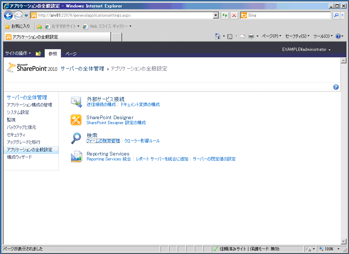Screen dimensions: 349x254
Task: Open a new blank browser tab
Action: (117, 37)
